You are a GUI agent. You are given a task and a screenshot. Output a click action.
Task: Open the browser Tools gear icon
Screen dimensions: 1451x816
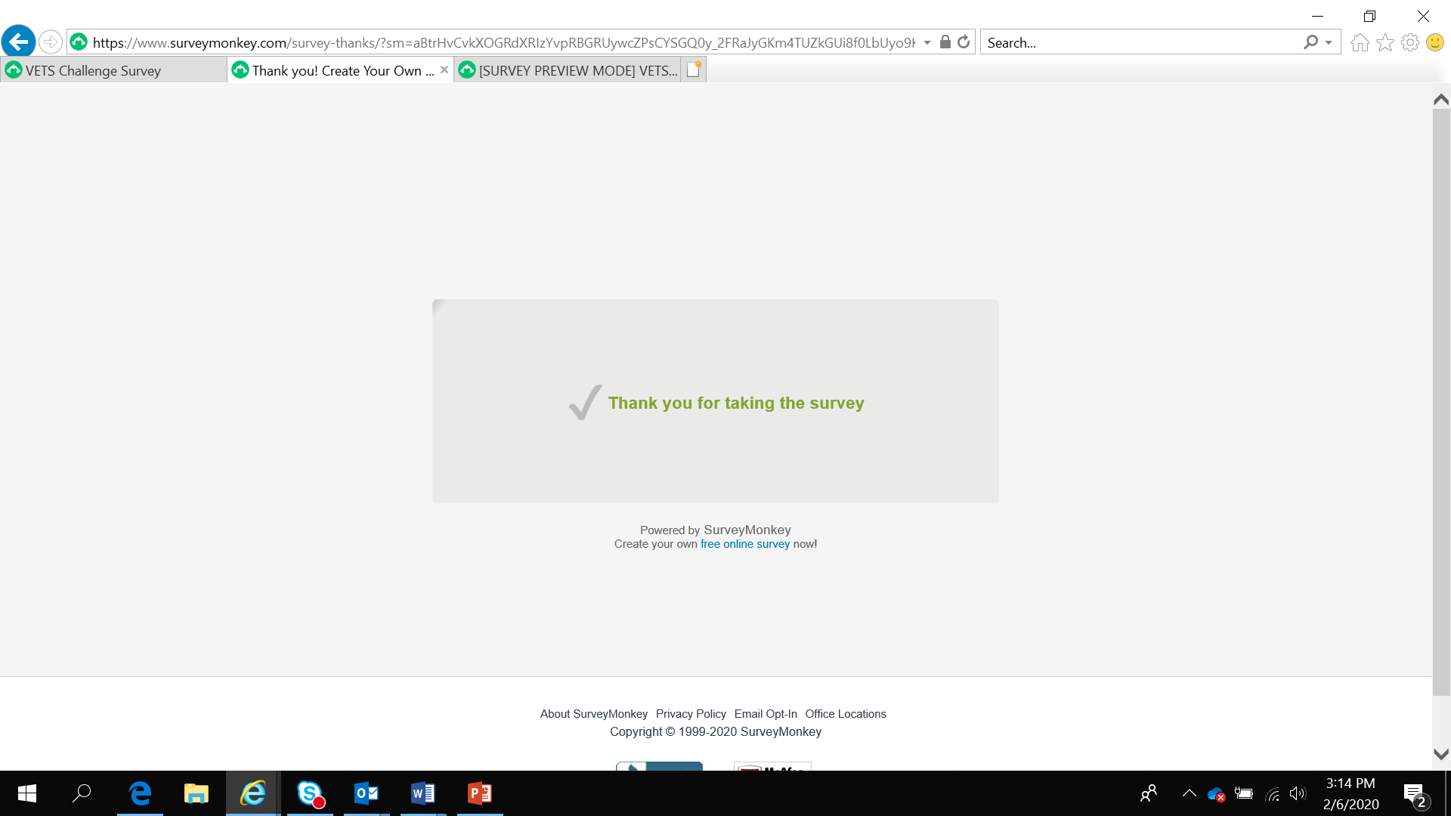tap(1409, 42)
